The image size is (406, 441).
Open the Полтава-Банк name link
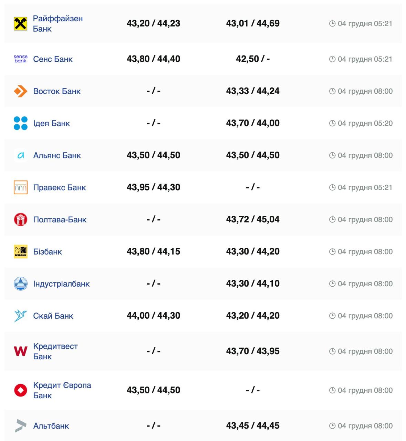[x=60, y=219]
